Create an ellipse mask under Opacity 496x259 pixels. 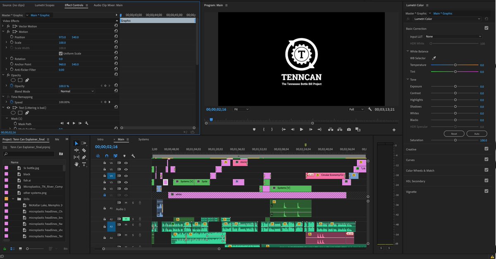(x=13, y=80)
